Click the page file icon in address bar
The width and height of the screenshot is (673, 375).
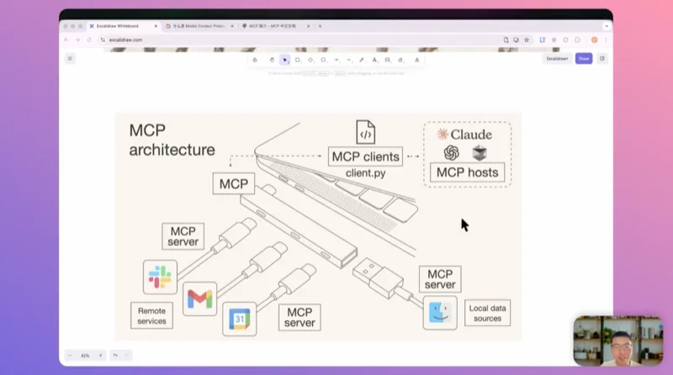(506, 40)
